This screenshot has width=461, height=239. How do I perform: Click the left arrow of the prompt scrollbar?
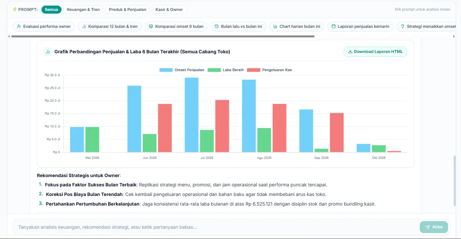click(x=9, y=36)
